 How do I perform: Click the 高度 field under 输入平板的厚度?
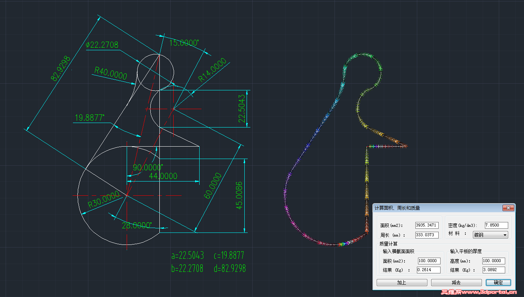tap(494, 261)
